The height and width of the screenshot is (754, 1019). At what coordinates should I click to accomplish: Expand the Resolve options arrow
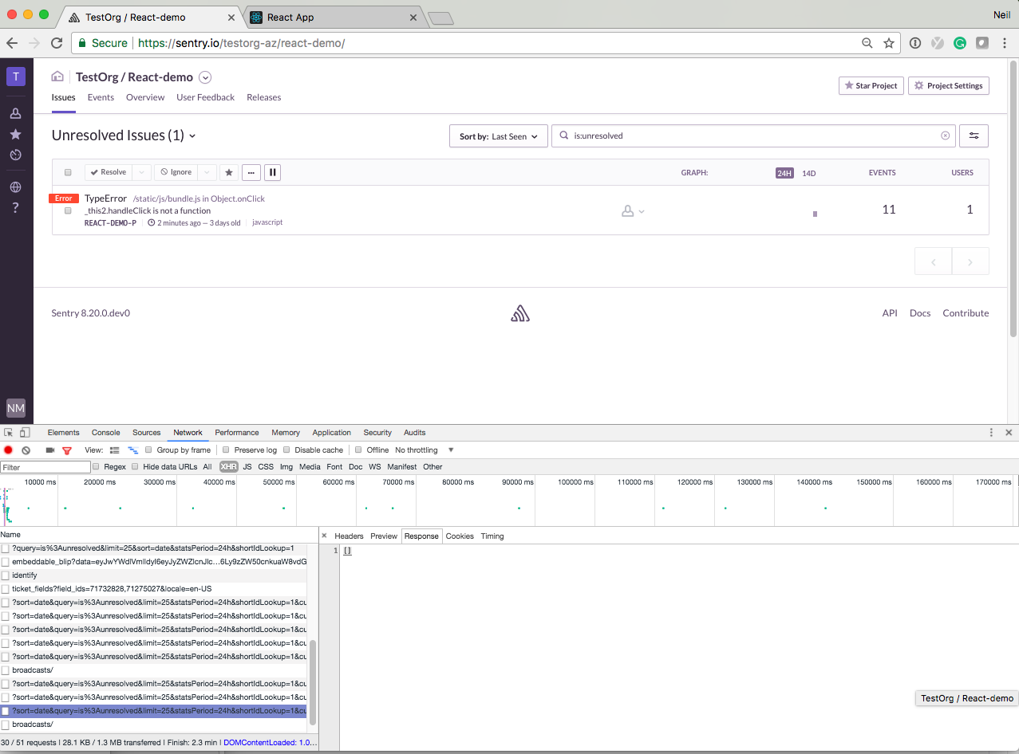pyautogui.click(x=141, y=172)
